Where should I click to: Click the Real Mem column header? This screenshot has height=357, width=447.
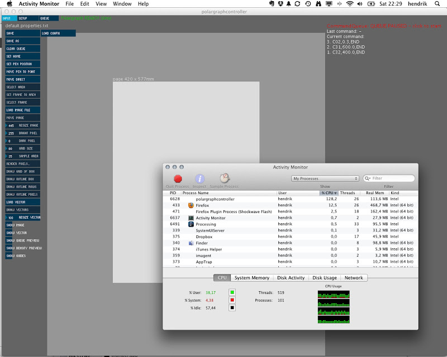[374, 193]
